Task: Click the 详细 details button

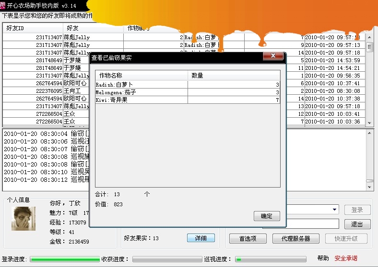Action: point(201,238)
